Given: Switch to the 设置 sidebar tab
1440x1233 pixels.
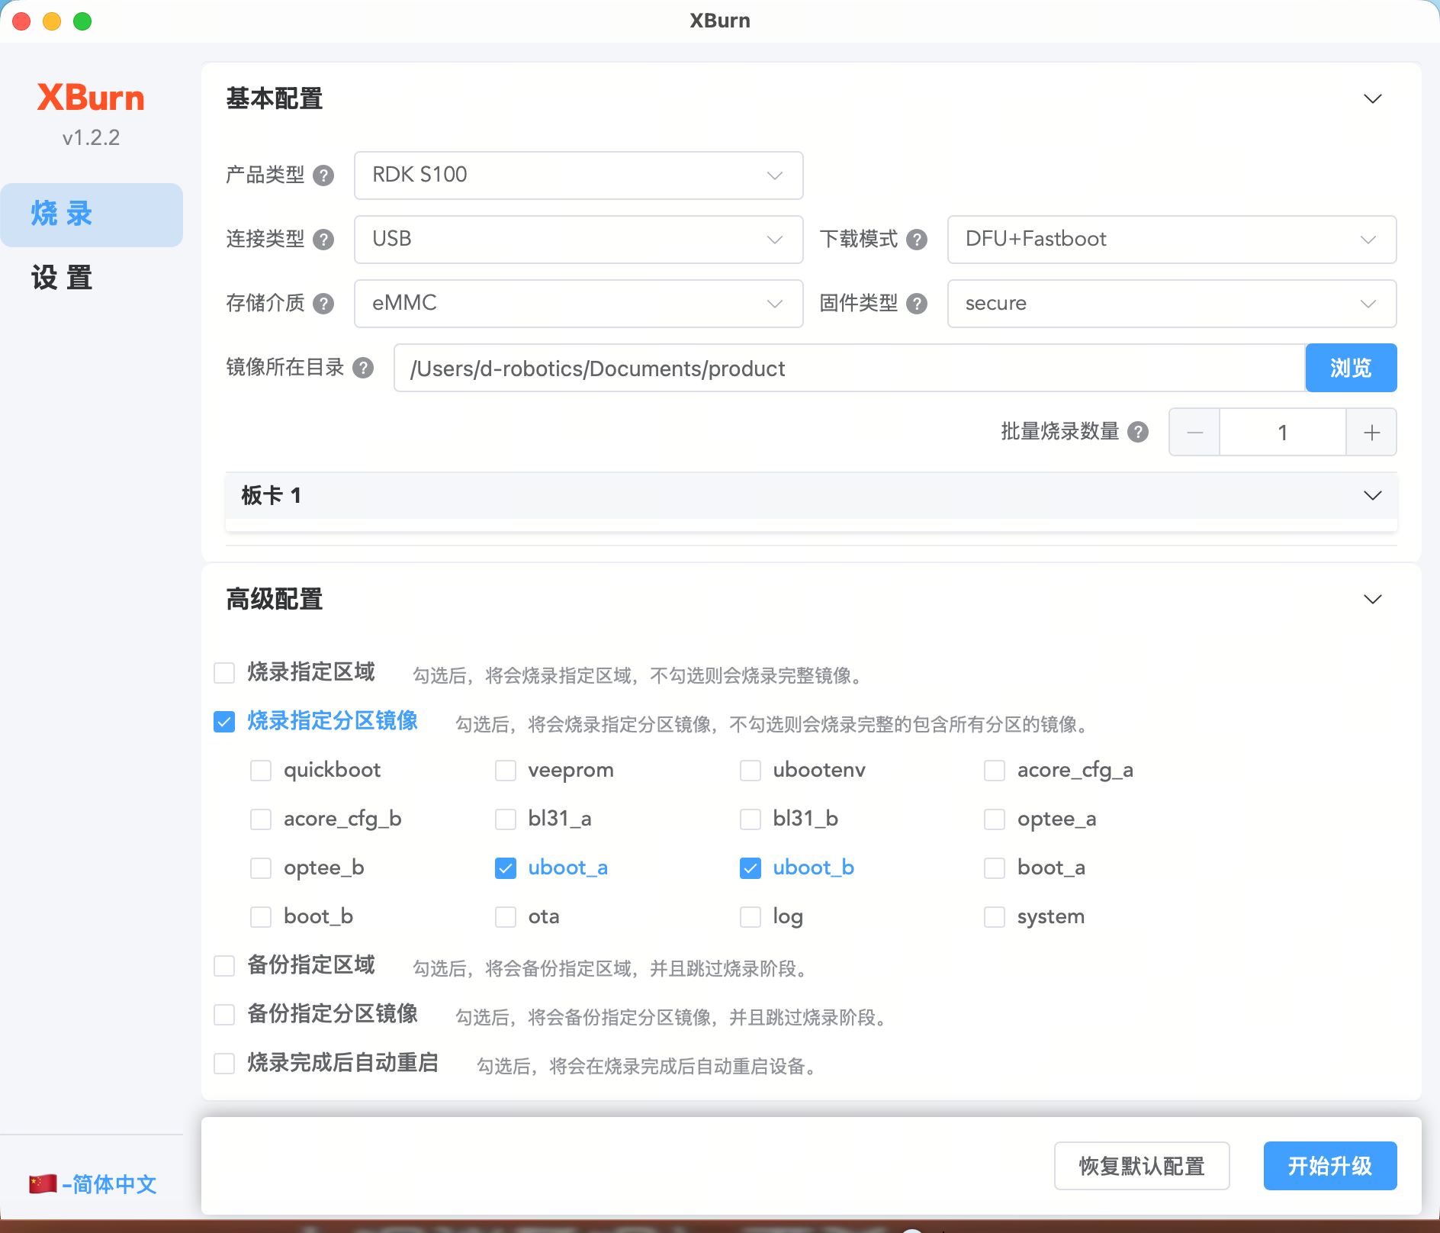Looking at the screenshot, I should point(92,278).
